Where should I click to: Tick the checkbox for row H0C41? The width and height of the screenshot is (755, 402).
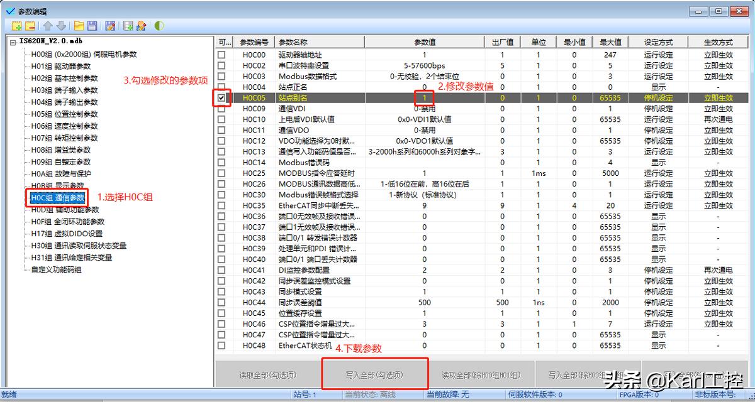[x=221, y=270]
